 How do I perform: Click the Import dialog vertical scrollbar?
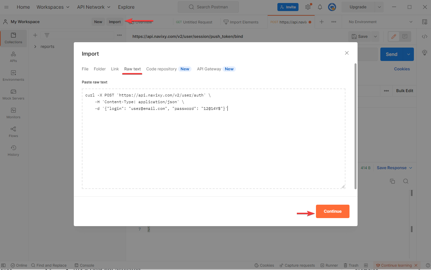pyautogui.click(x=356, y=126)
